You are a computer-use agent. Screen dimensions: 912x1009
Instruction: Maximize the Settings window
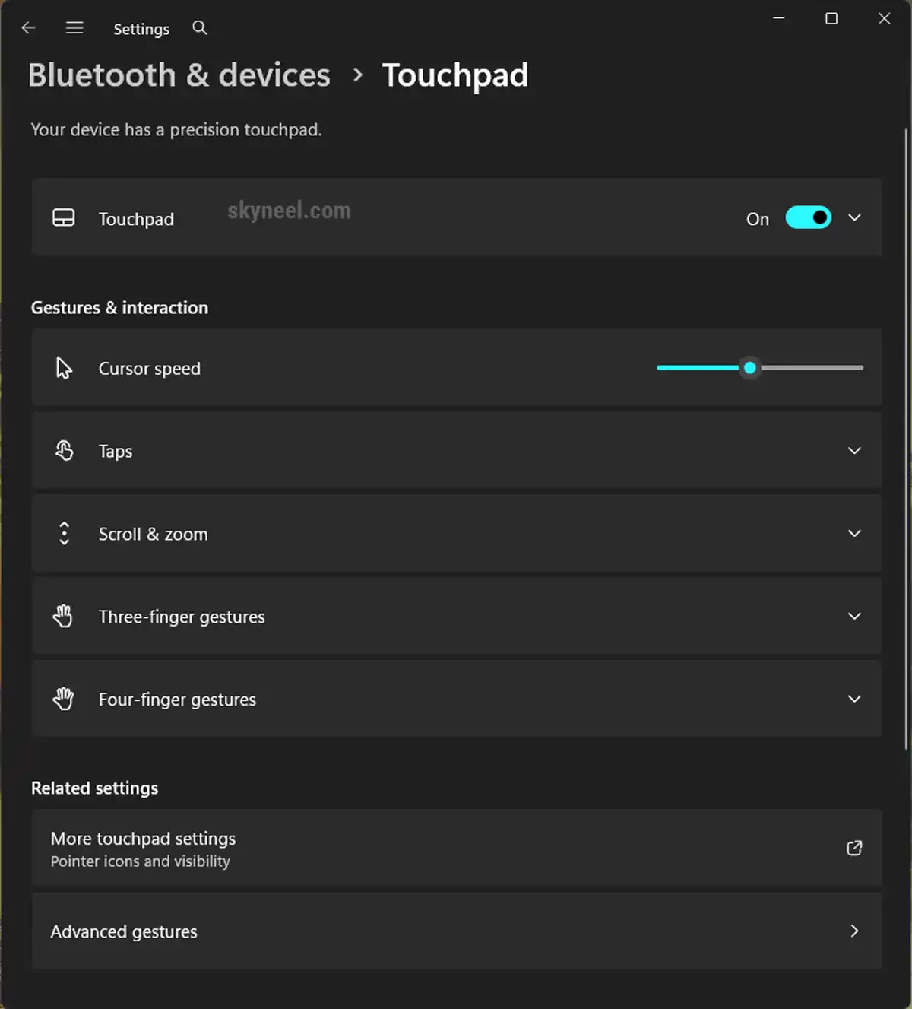click(831, 18)
